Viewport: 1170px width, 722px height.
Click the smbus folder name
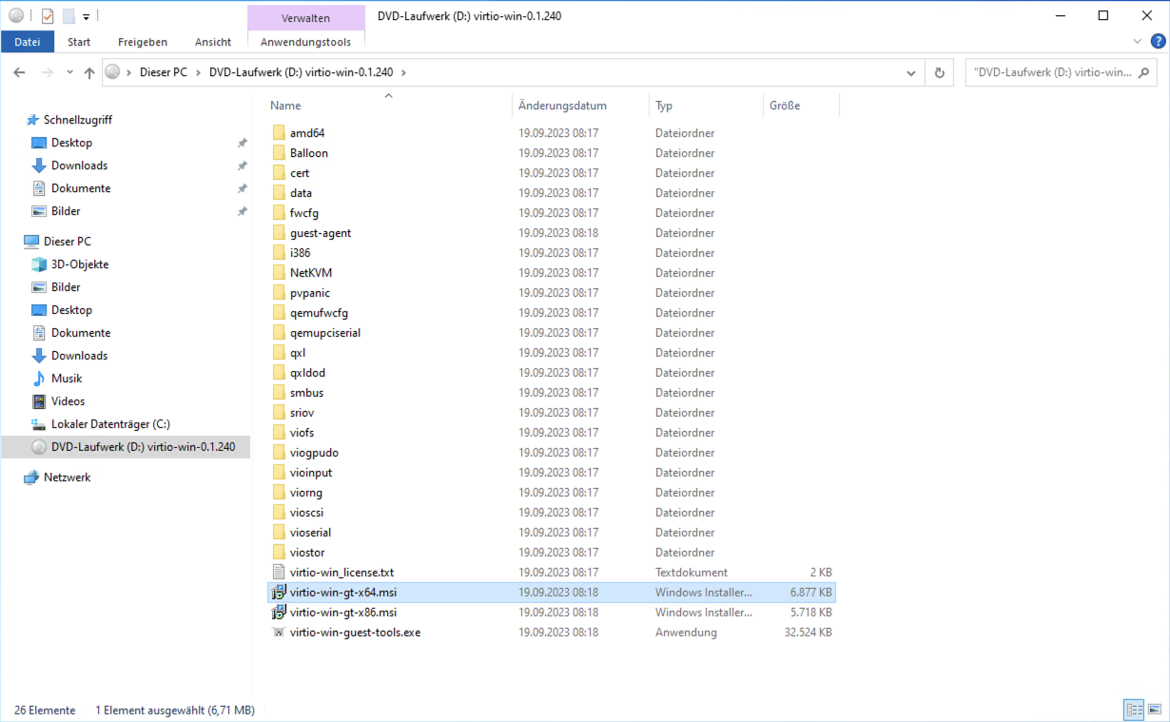pyautogui.click(x=307, y=393)
